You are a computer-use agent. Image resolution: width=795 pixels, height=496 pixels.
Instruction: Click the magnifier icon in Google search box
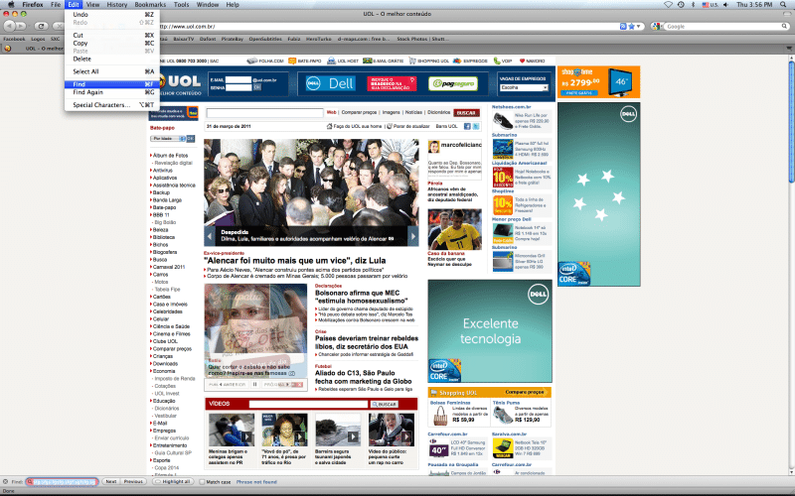pyautogui.click(x=784, y=27)
